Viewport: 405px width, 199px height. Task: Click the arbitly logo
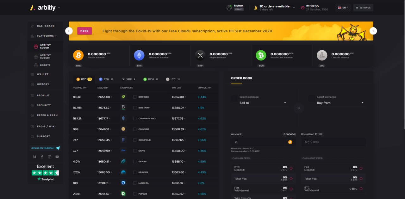(x=43, y=8)
